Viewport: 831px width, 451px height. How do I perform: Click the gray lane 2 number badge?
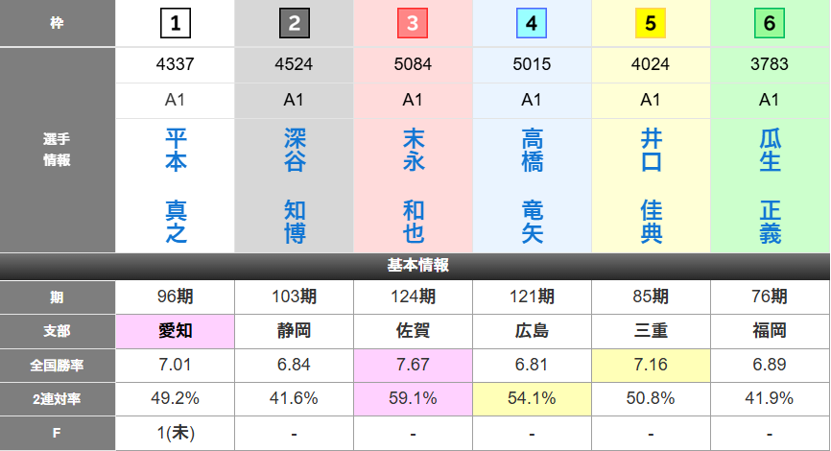point(294,23)
